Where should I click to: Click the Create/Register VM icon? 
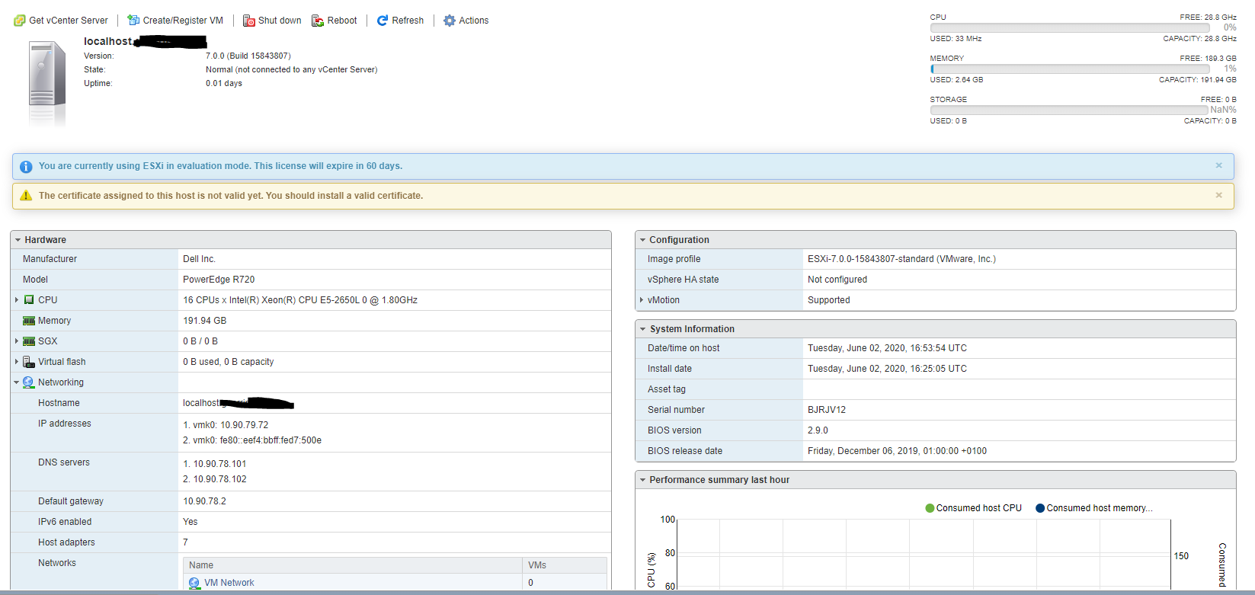133,21
